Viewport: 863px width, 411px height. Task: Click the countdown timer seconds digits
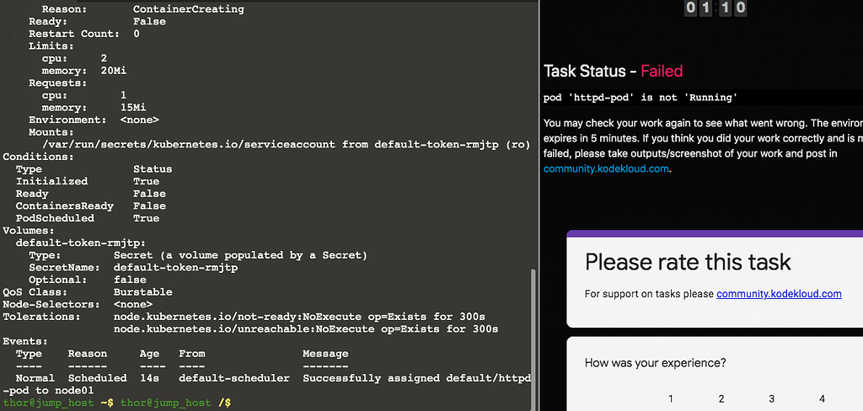pyautogui.click(x=732, y=8)
